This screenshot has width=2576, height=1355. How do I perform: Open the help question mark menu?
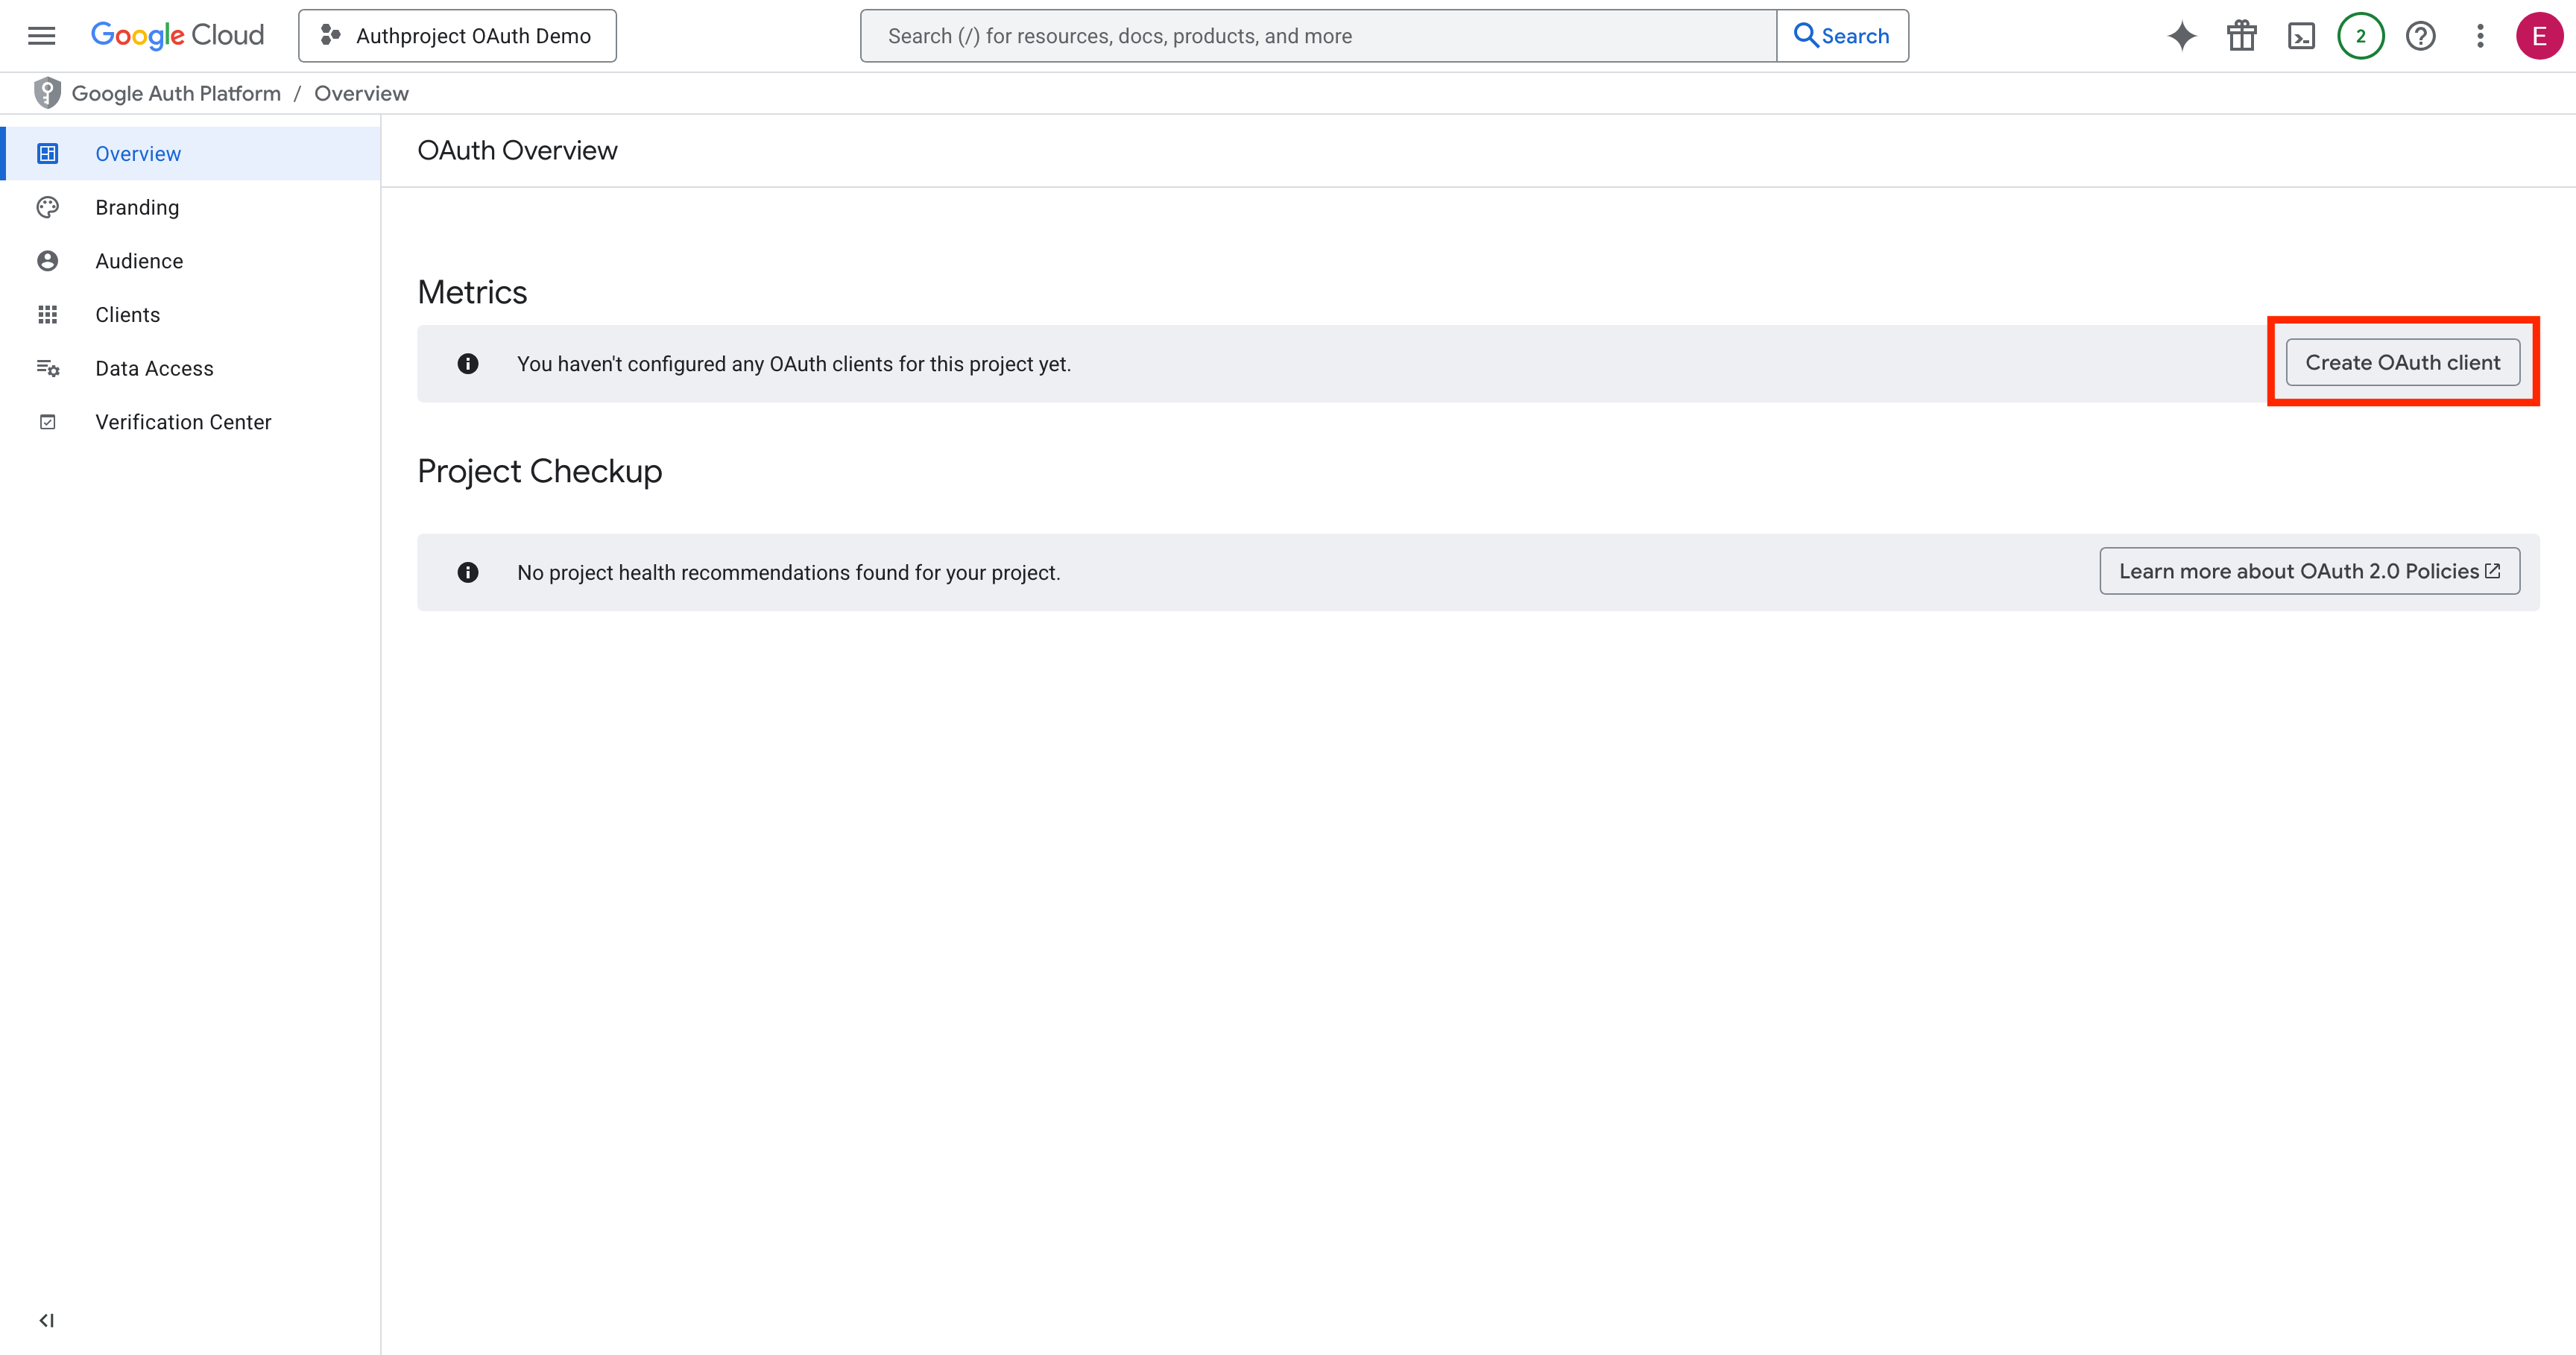[2421, 36]
